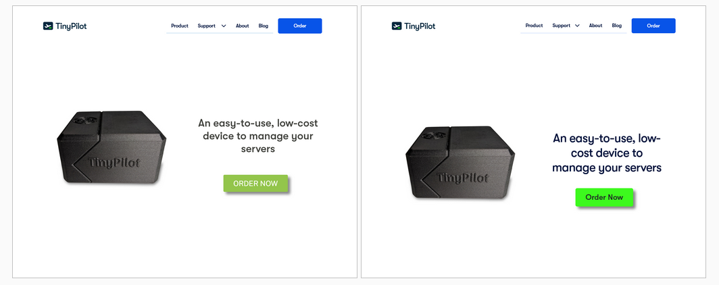The width and height of the screenshot is (719, 285).
Task: Go to About in the left mockup
Action: click(242, 26)
